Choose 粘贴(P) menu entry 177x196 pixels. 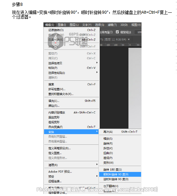72,68
